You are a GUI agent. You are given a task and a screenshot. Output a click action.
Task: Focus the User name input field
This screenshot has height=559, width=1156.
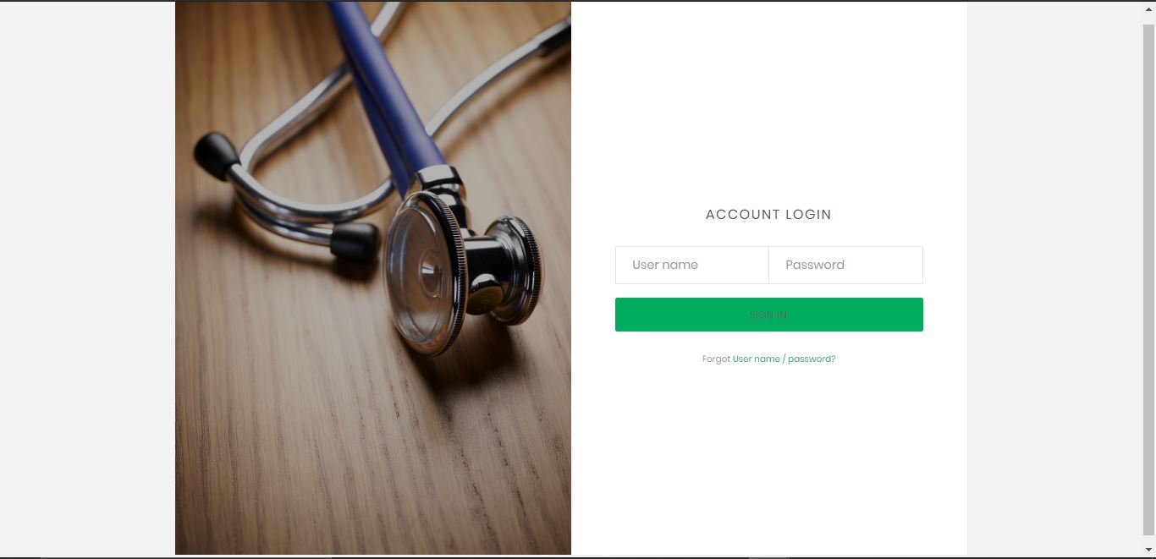(x=691, y=265)
